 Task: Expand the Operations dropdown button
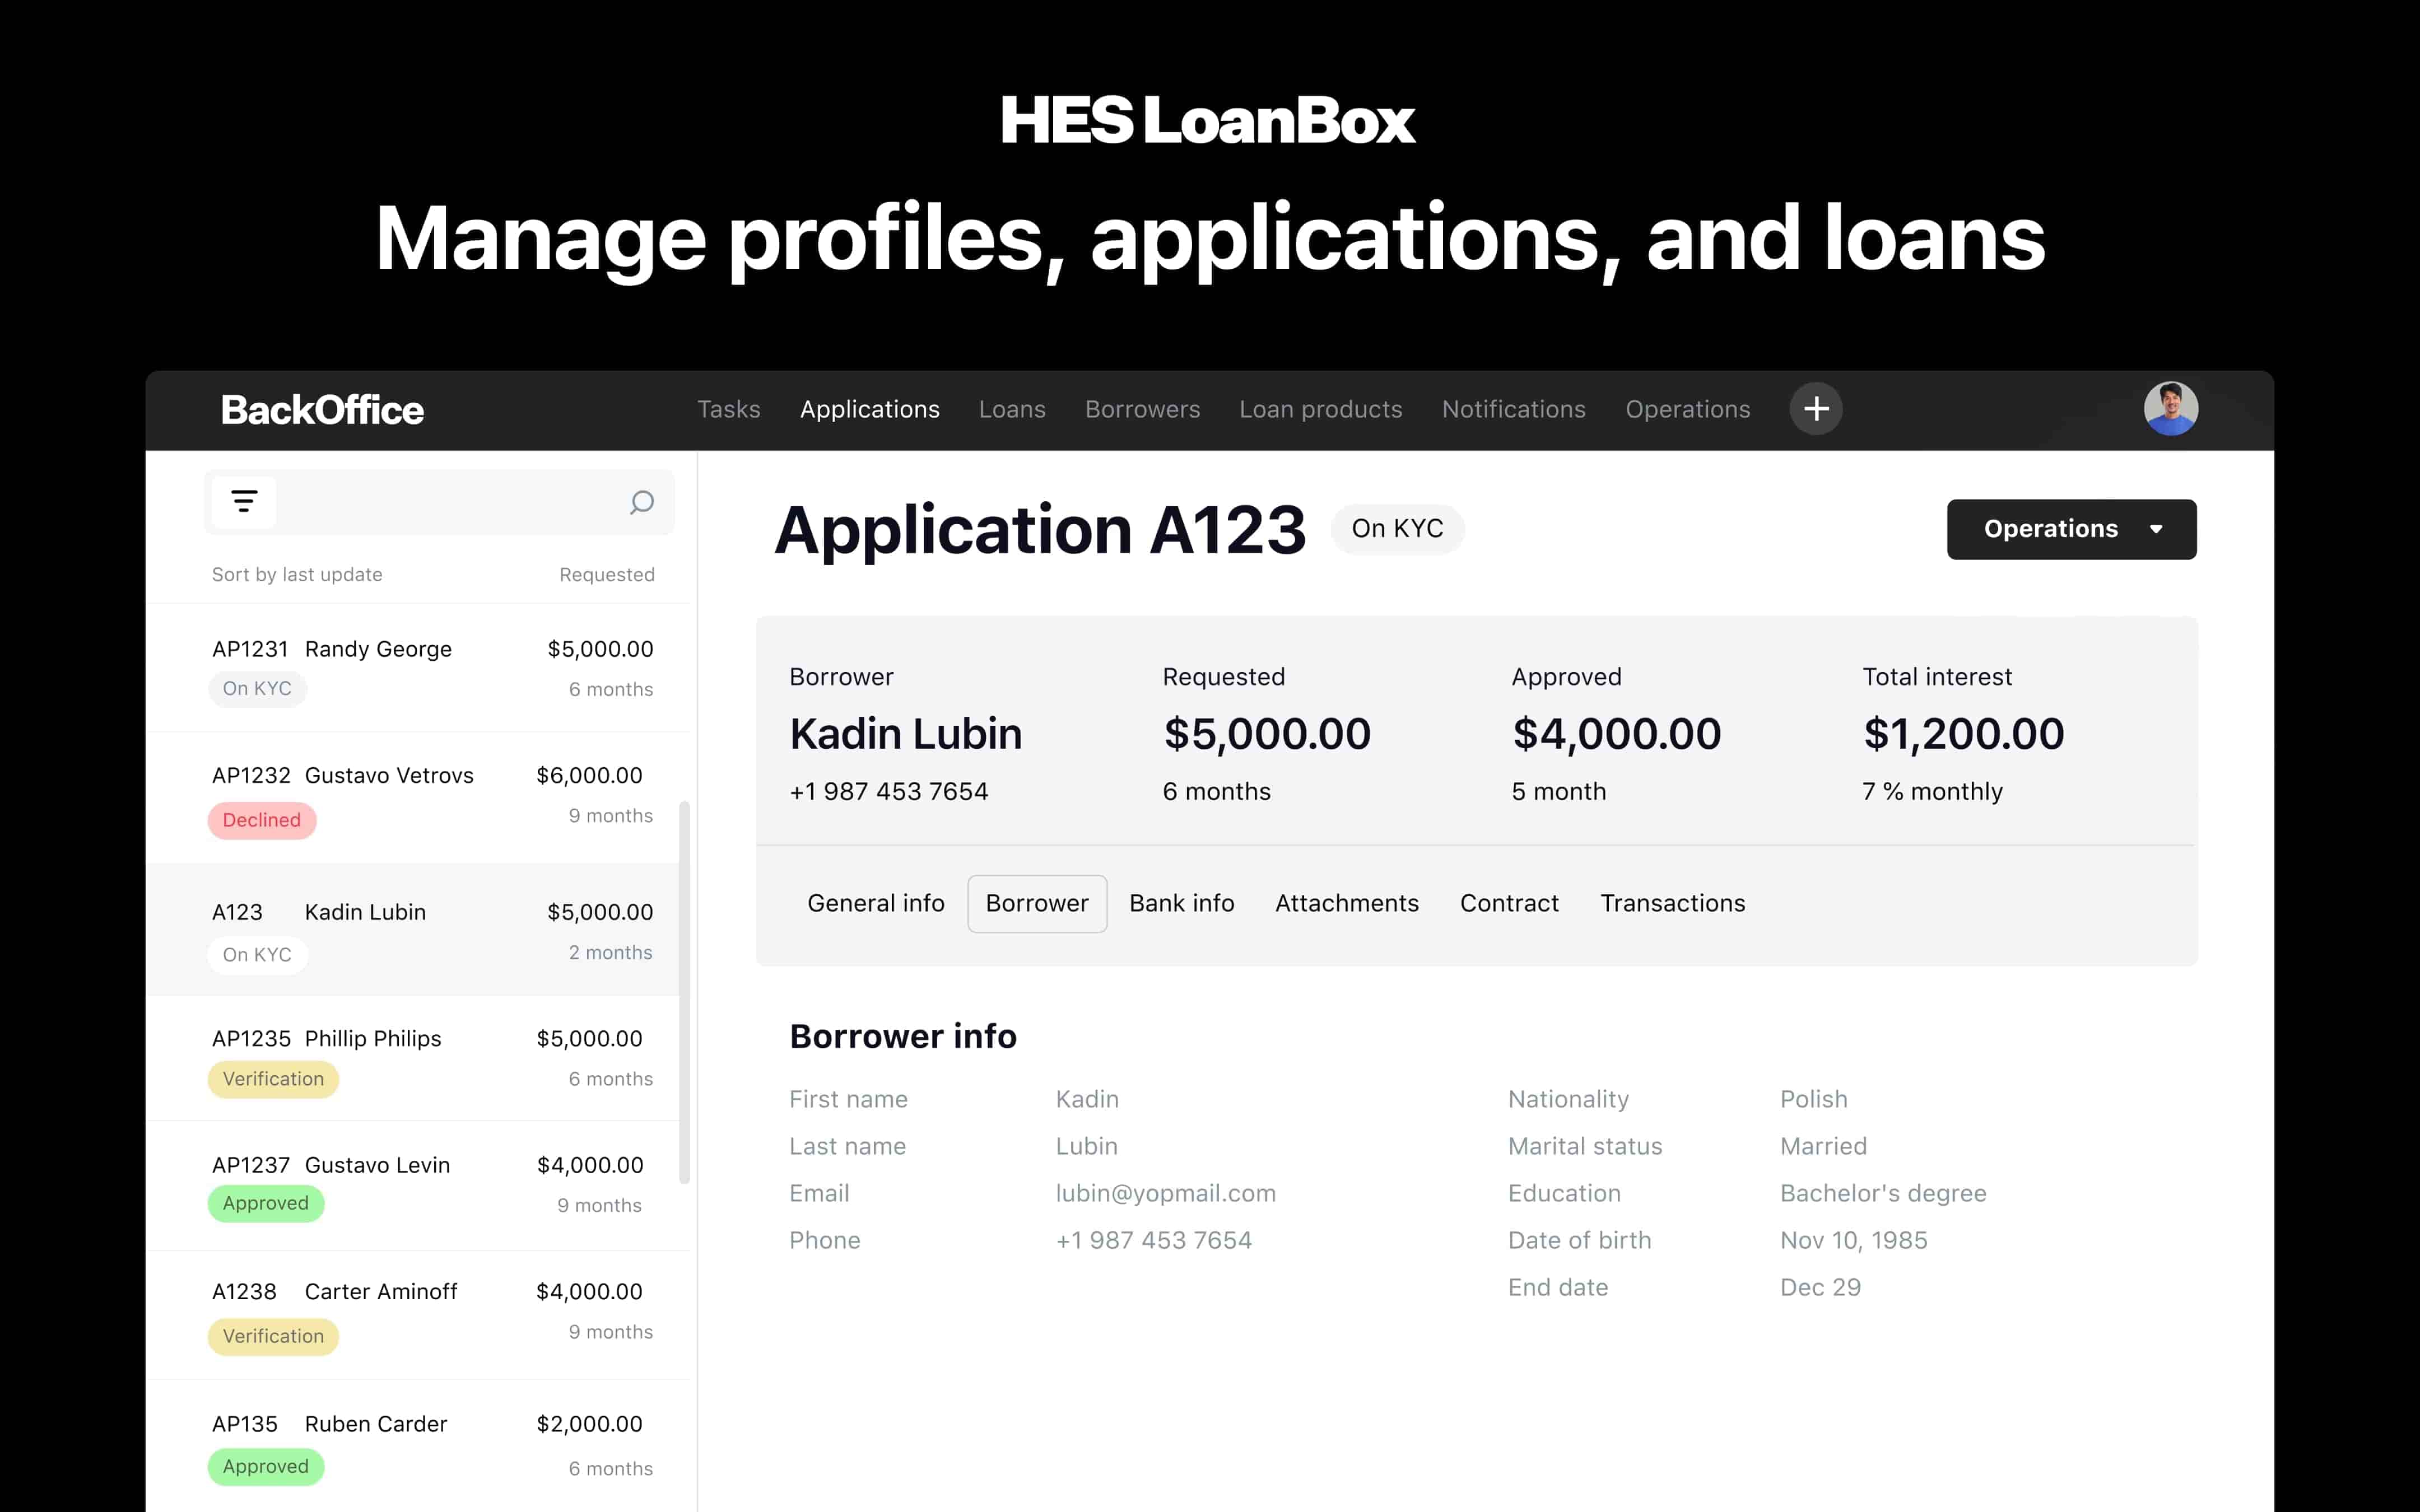pyautogui.click(x=2050, y=529)
